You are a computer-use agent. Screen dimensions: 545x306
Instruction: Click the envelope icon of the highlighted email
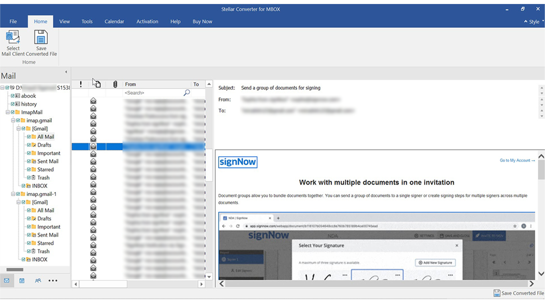(93, 147)
